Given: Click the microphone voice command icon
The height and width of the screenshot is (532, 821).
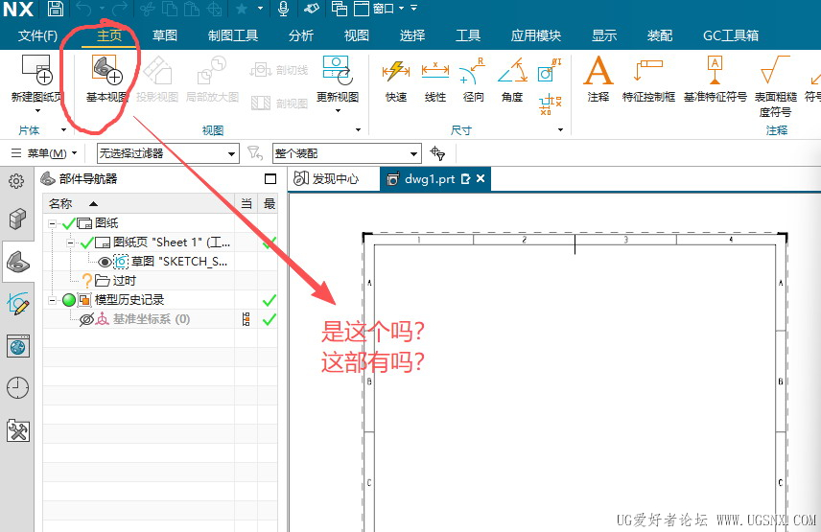Looking at the screenshot, I should point(283,9).
